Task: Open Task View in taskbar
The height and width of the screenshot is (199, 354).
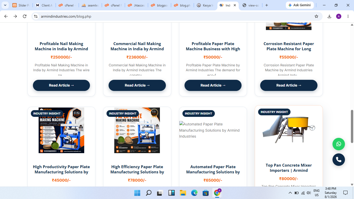Action: click(x=160, y=193)
